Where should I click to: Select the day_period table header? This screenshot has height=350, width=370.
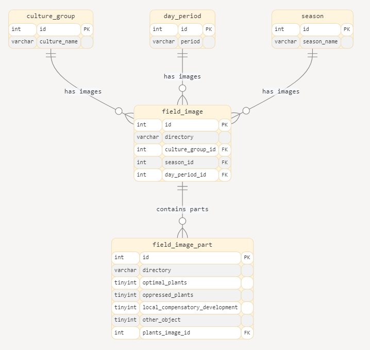point(182,16)
